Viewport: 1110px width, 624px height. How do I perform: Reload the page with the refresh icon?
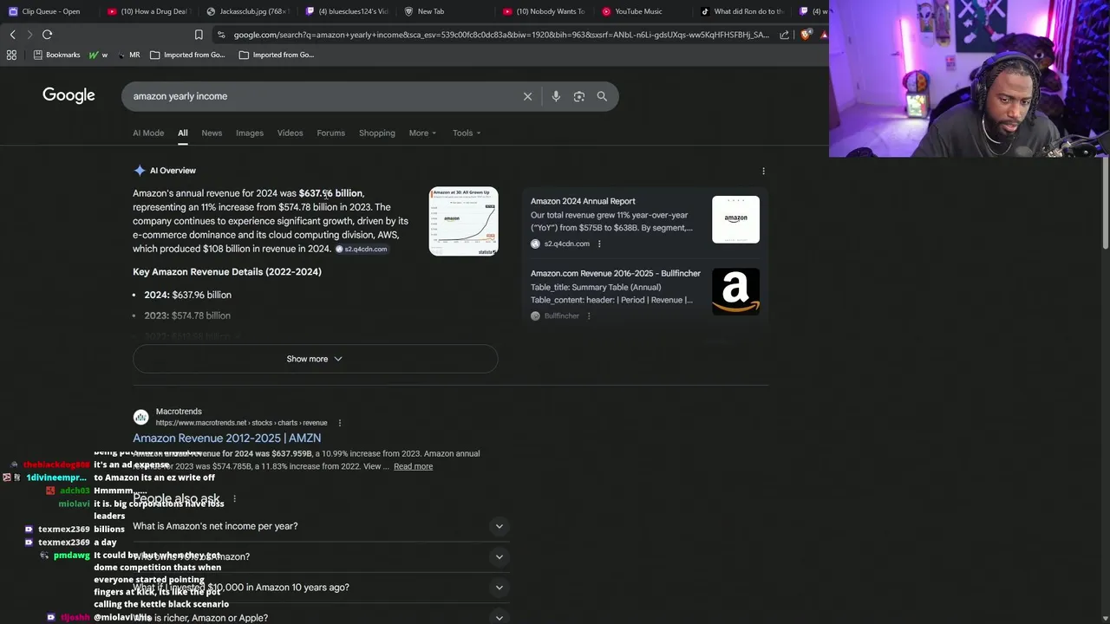click(47, 35)
